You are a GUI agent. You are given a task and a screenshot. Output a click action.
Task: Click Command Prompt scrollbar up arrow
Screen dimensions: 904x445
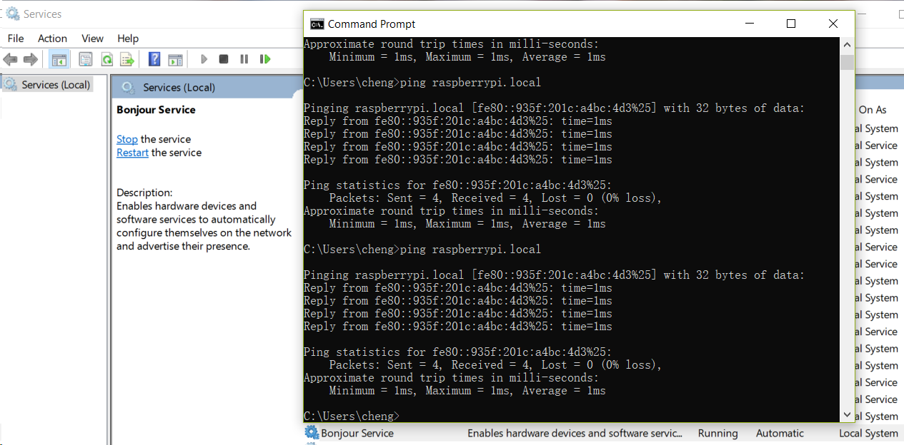pos(847,44)
